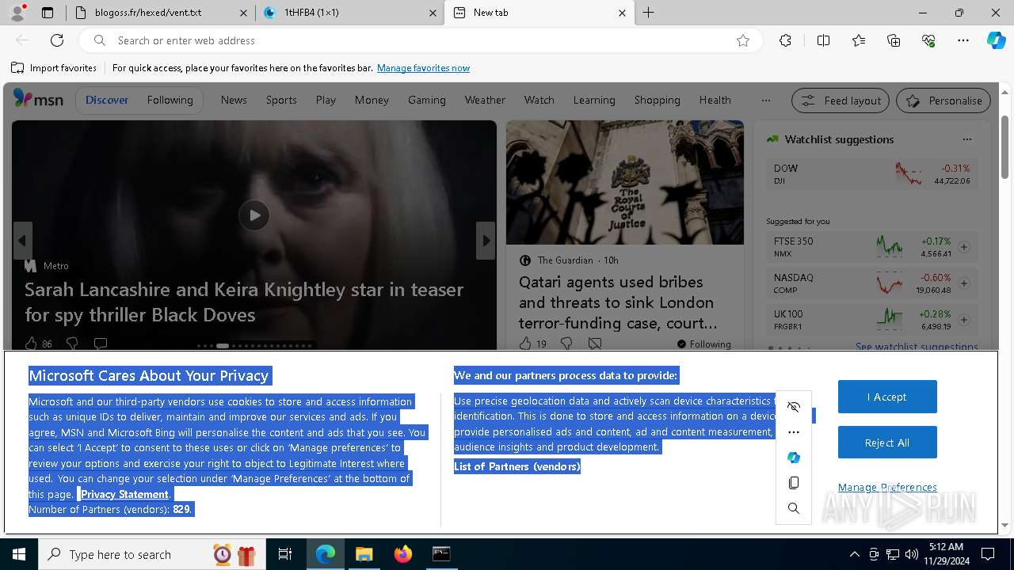Image resolution: width=1014 pixels, height=570 pixels.
Task: Open comments on Black Doves story
Action: [101, 344]
